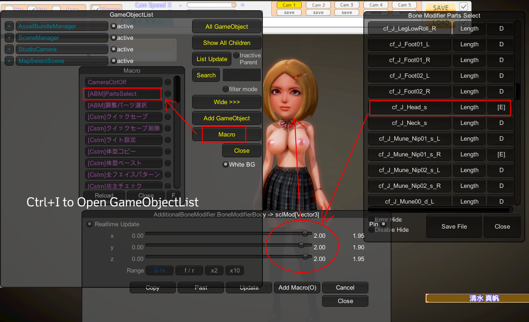This screenshot has height=322, width=529.
Task: Open the Macro panel button
Action: (227, 135)
